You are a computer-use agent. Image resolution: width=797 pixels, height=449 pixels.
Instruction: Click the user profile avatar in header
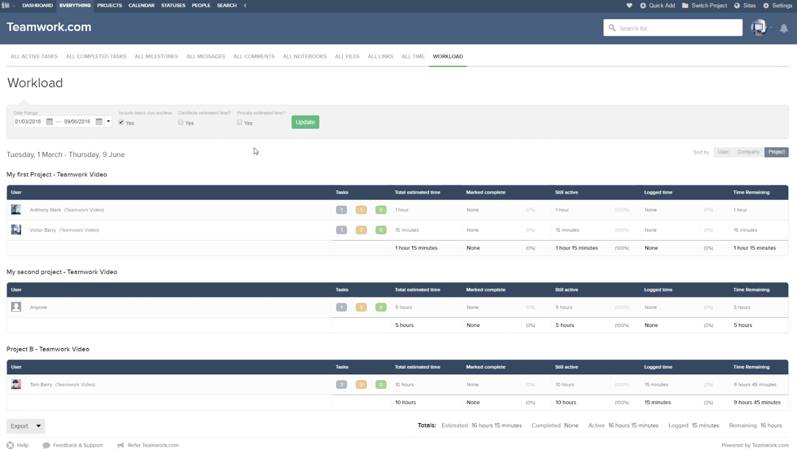point(759,27)
